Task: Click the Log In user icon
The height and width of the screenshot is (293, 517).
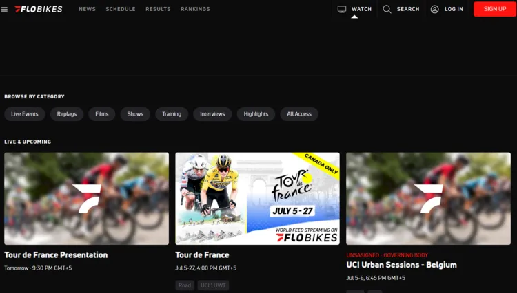Action: pyautogui.click(x=434, y=9)
